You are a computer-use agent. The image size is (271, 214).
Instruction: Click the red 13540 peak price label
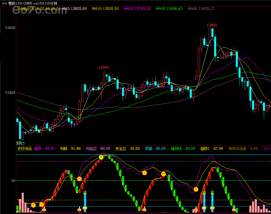pos(103,68)
